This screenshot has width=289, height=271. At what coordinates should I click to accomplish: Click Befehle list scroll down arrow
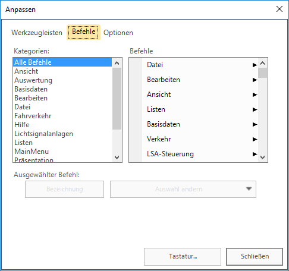(x=263, y=157)
